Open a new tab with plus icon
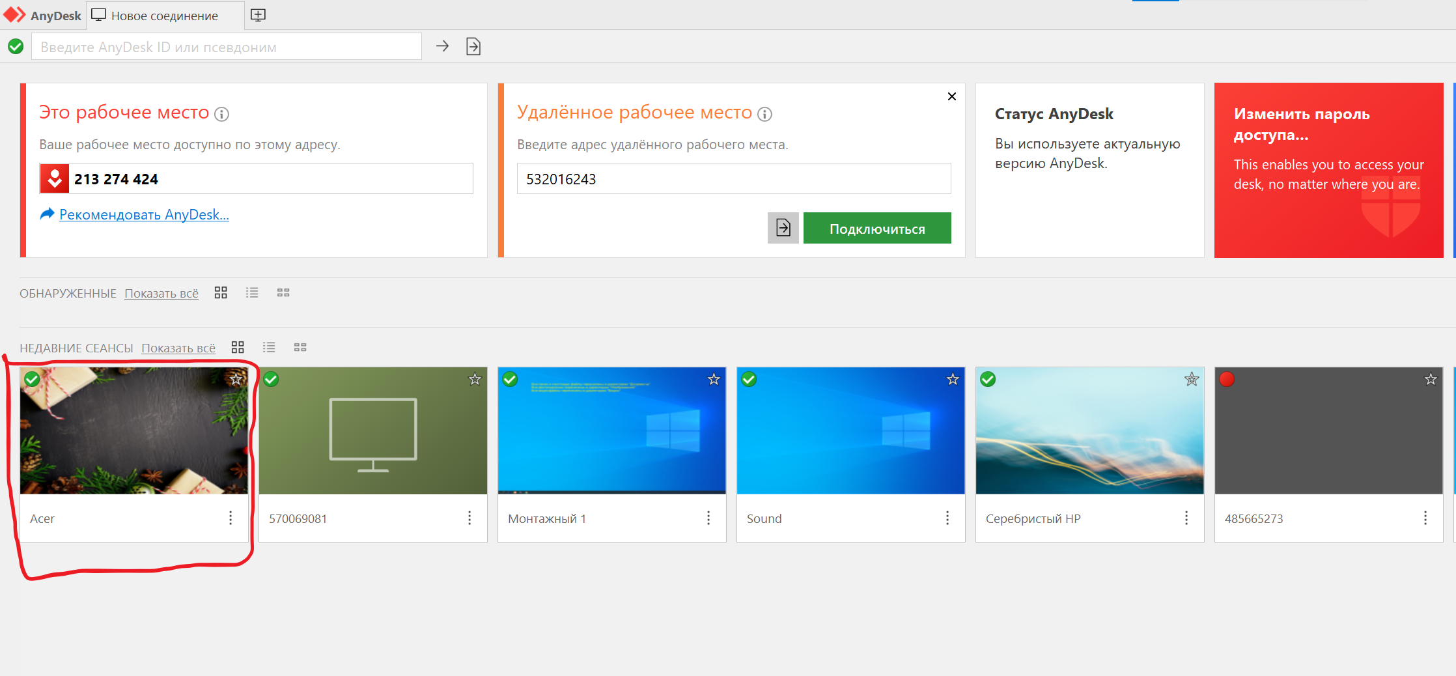1456x676 pixels. tap(258, 15)
